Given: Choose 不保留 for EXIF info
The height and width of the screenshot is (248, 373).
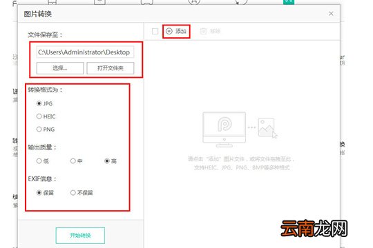Looking at the screenshot, I should pyautogui.click(x=73, y=192).
